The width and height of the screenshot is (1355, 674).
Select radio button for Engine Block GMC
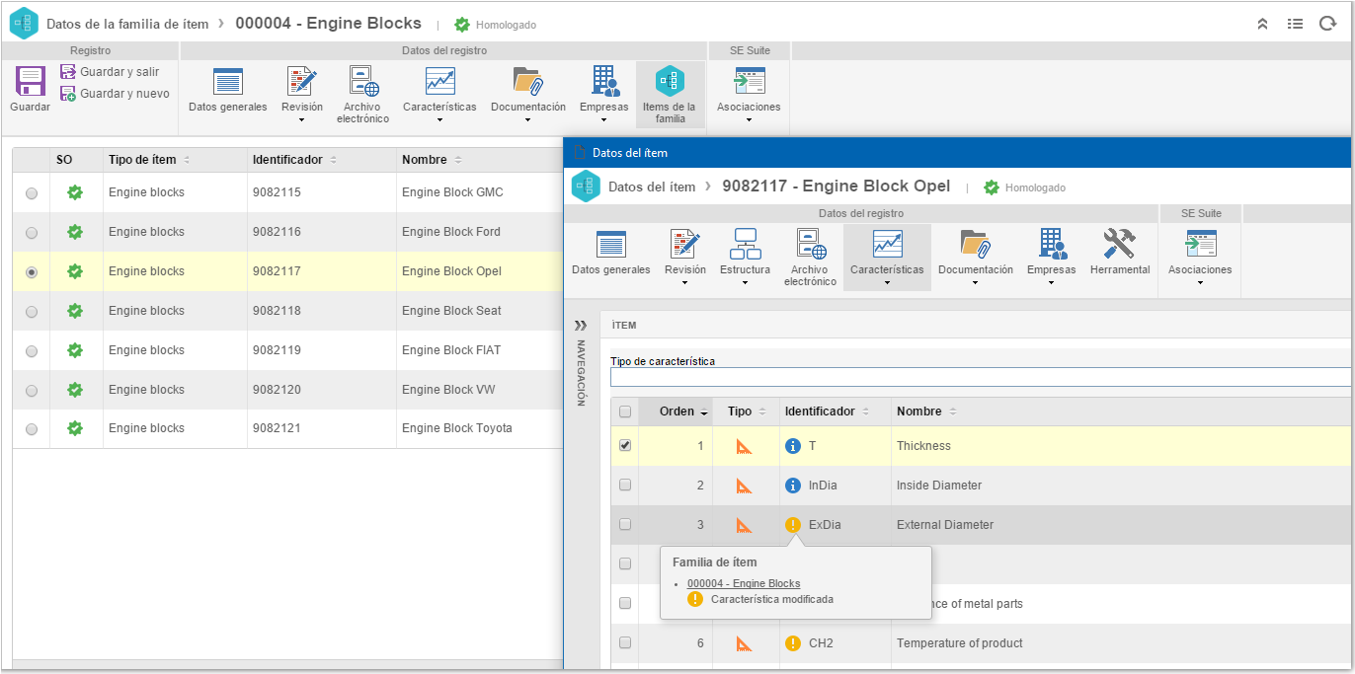(x=32, y=193)
